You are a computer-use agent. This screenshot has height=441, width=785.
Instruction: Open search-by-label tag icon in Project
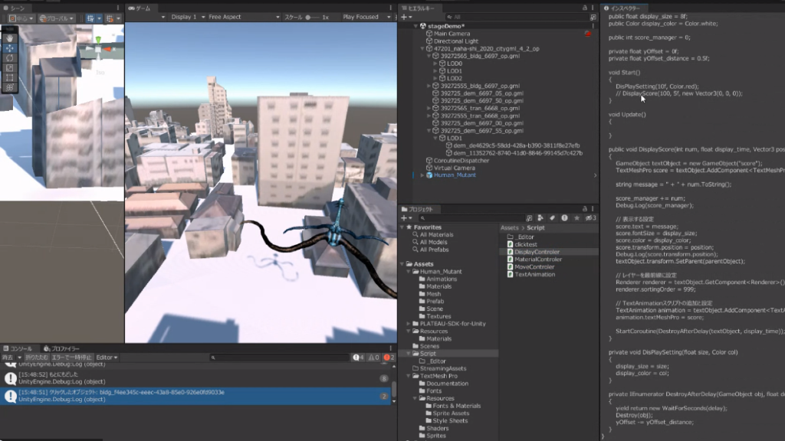point(552,218)
